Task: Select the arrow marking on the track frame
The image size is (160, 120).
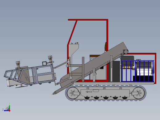Action: tap(89, 92)
